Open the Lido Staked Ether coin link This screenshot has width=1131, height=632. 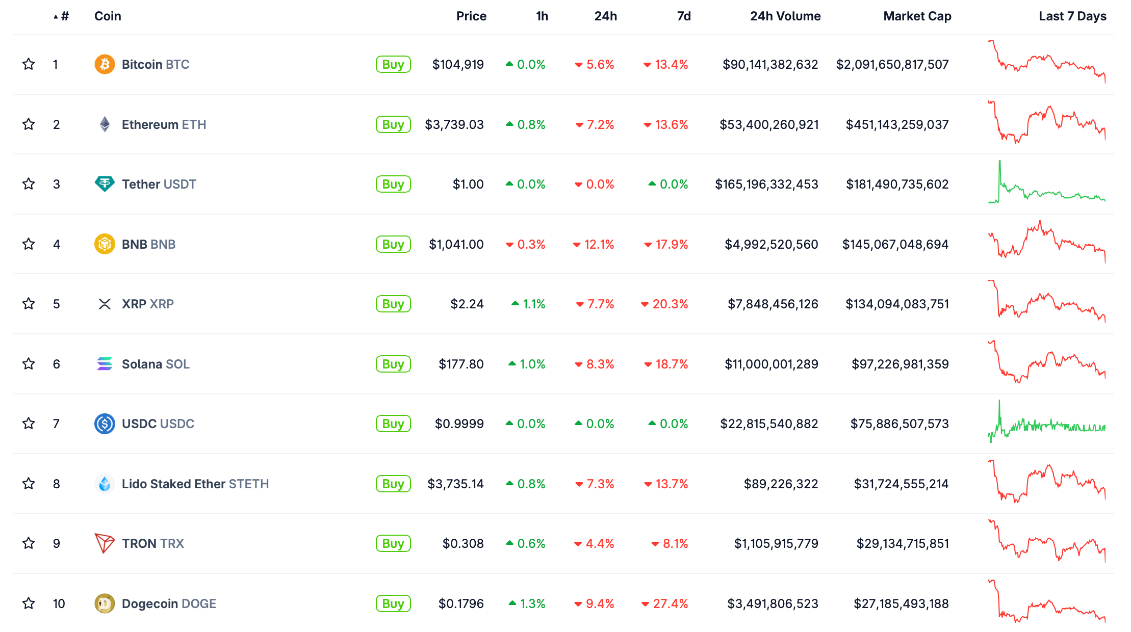click(195, 484)
